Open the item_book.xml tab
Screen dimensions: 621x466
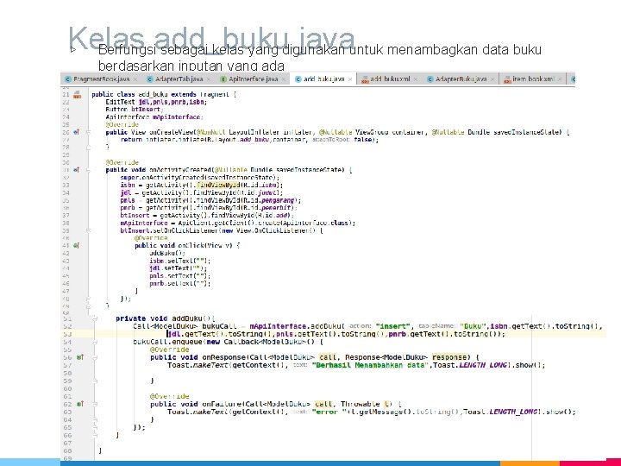[x=533, y=79]
